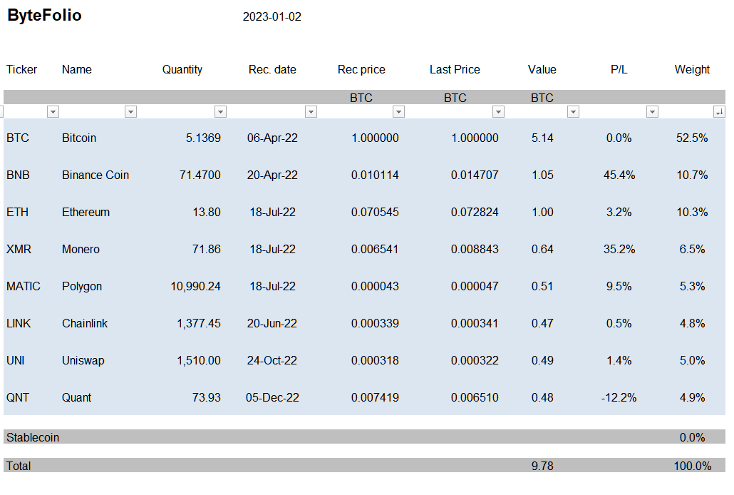734x495 pixels.
Task: Open the Value column filter dropdown
Action: [573, 111]
